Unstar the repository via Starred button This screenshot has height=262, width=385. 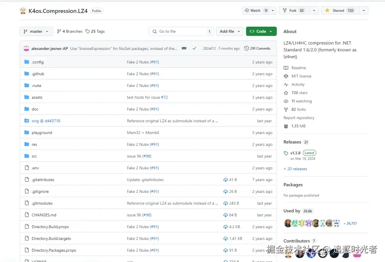tap(340, 11)
